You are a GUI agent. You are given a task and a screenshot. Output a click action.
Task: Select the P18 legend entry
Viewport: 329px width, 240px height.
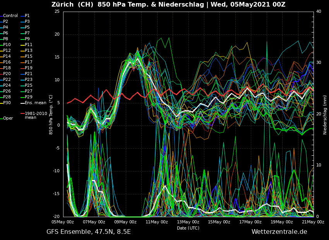[x=5, y=68]
